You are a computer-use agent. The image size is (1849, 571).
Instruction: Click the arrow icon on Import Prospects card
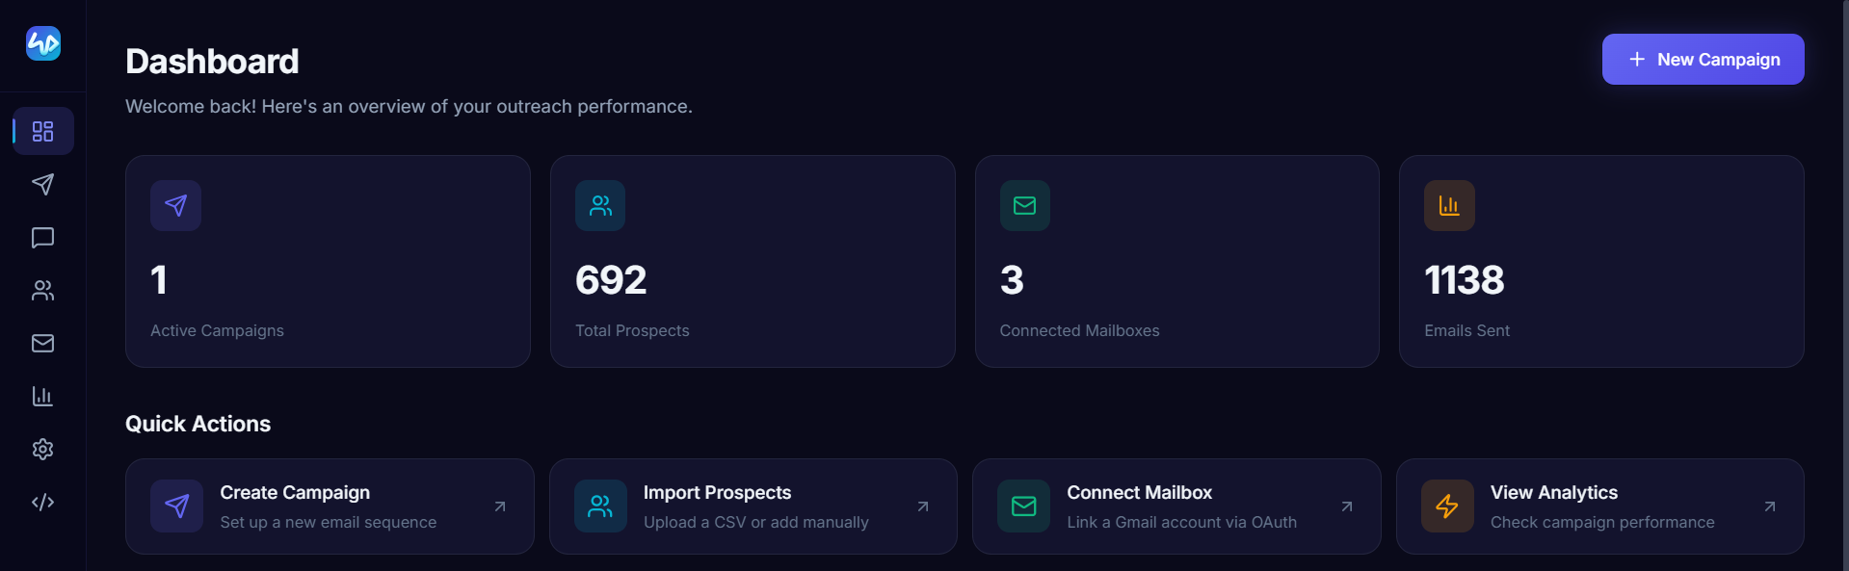click(923, 506)
